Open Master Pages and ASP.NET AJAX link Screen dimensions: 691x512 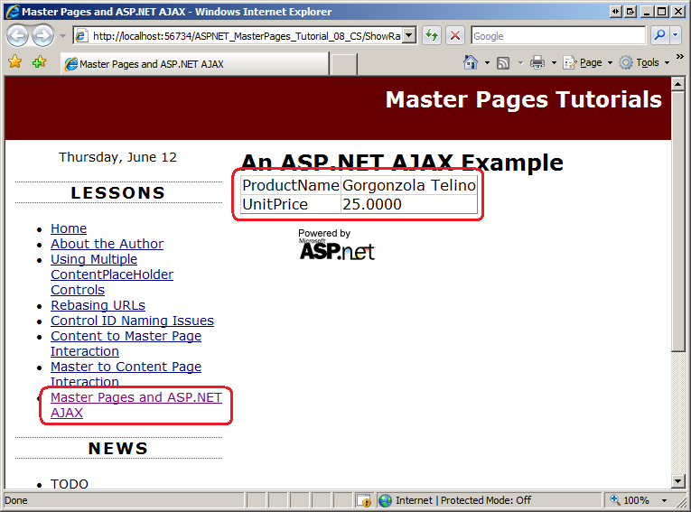coord(136,405)
